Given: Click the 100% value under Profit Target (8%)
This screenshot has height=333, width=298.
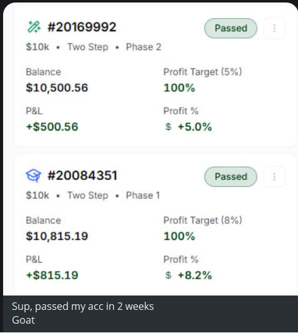Looking at the screenshot, I should click(180, 236).
